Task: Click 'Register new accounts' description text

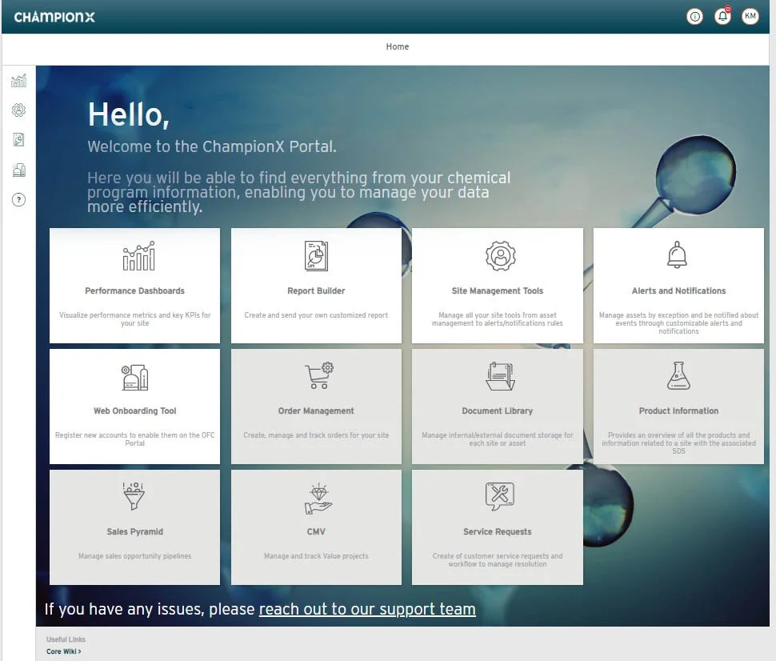Action: click(x=134, y=439)
